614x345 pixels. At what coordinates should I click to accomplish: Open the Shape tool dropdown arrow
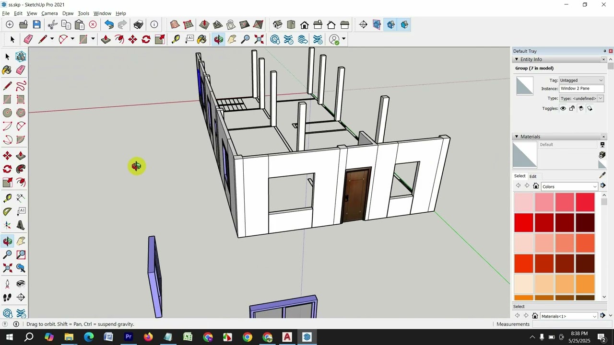[93, 39]
